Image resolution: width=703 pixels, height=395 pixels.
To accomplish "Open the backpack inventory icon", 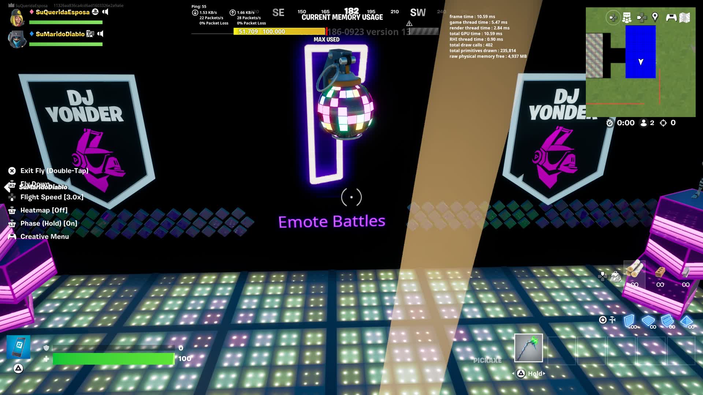I will pos(615,277).
